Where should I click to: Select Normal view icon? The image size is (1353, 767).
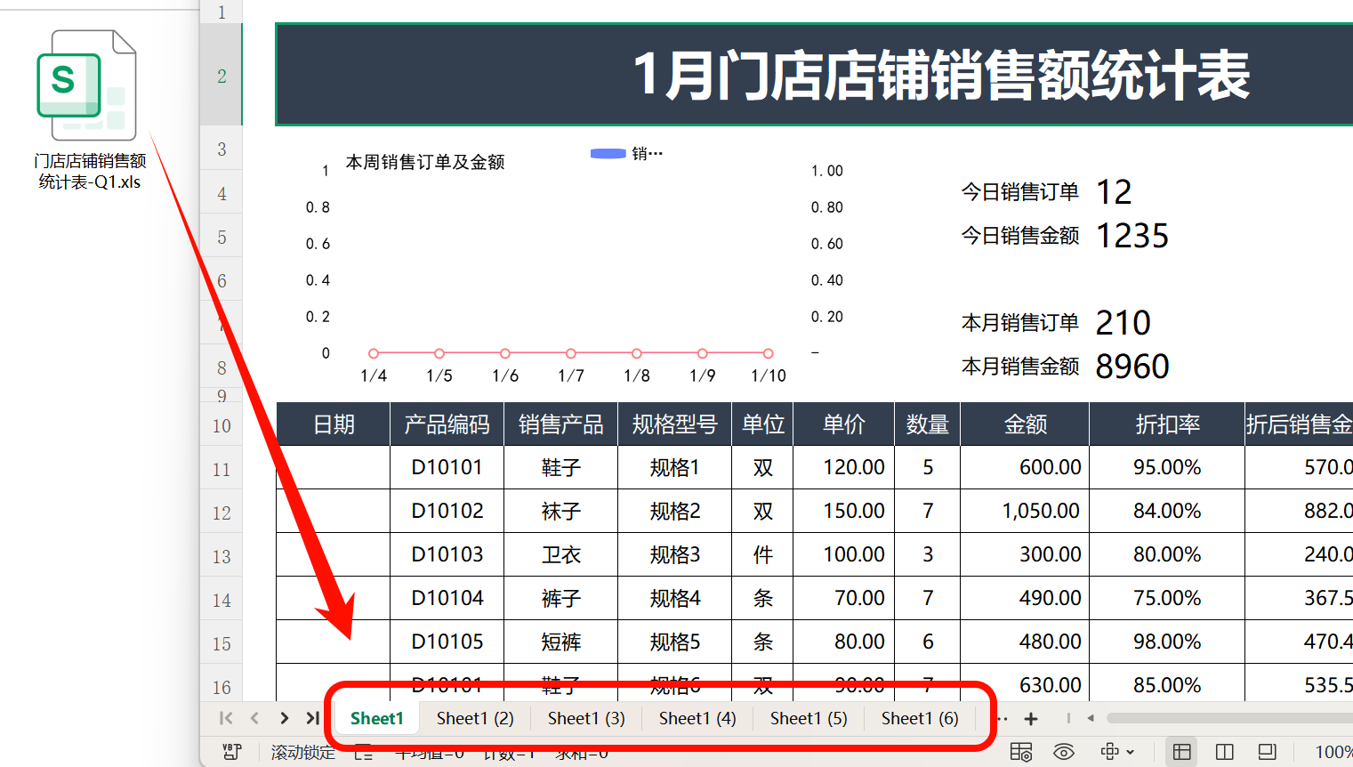tap(1181, 752)
